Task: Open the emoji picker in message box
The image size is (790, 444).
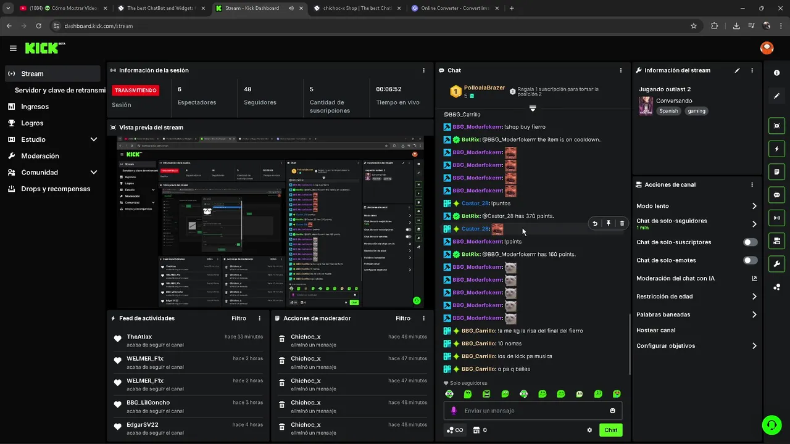Action: tap(613, 411)
